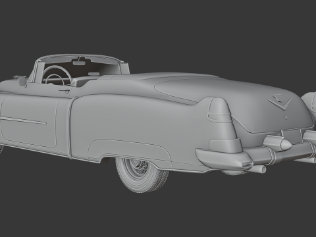This screenshot has width=316, height=237.
Task: Select the left tail light fin
Action: coord(219,110)
